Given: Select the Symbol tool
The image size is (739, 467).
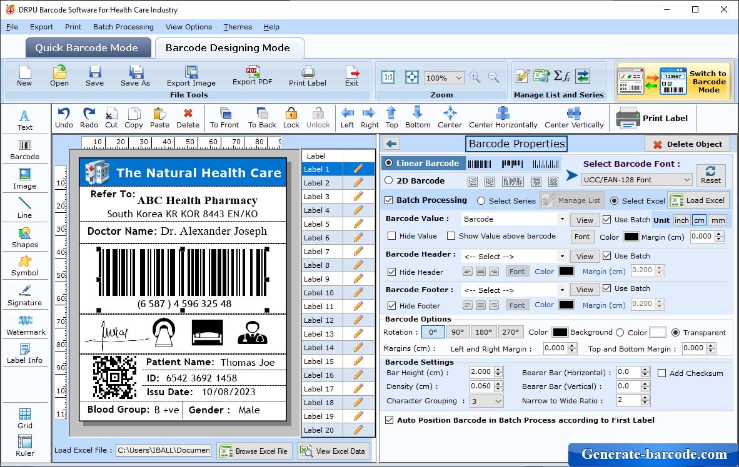Looking at the screenshot, I should click(x=25, y=266).
